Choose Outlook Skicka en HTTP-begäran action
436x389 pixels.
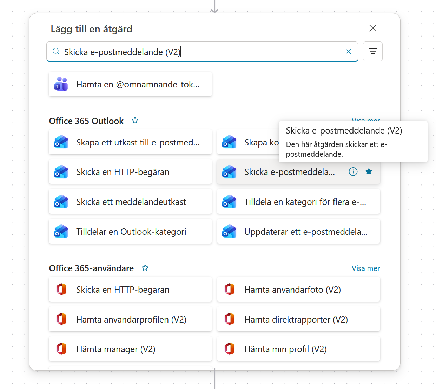pos(130,172)
